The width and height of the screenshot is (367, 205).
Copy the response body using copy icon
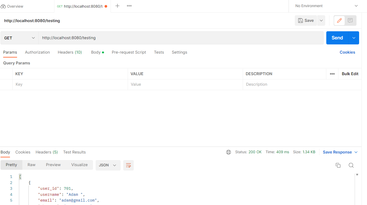pos(338,165)
